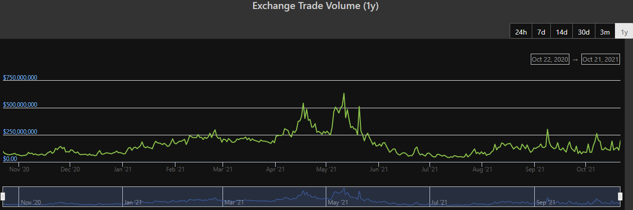Image resolution: width=633 pixels, height=210 pixels.
Task: Click Jul '21 on main chart axis
Action: (x=429, y=169)
